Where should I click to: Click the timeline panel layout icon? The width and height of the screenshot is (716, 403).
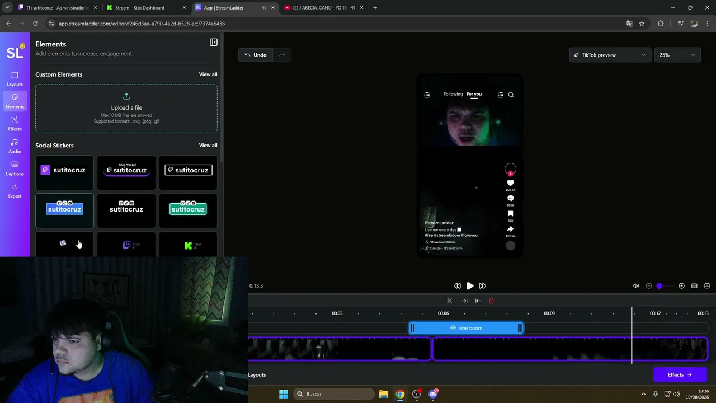tap(707, 286)
